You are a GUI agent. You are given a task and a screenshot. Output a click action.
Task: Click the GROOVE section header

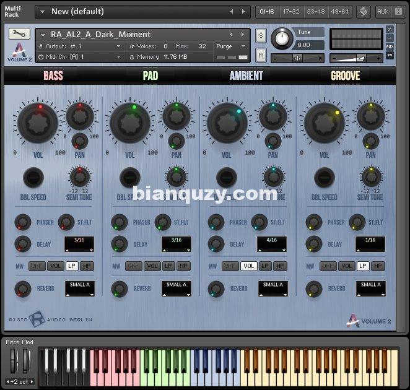coord(346,76)
